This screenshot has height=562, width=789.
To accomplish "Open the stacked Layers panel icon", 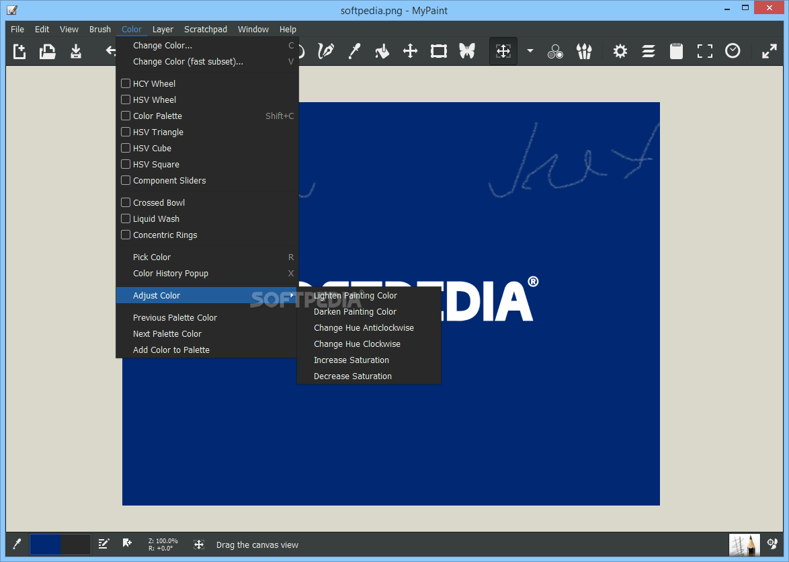I will (648, 51).
